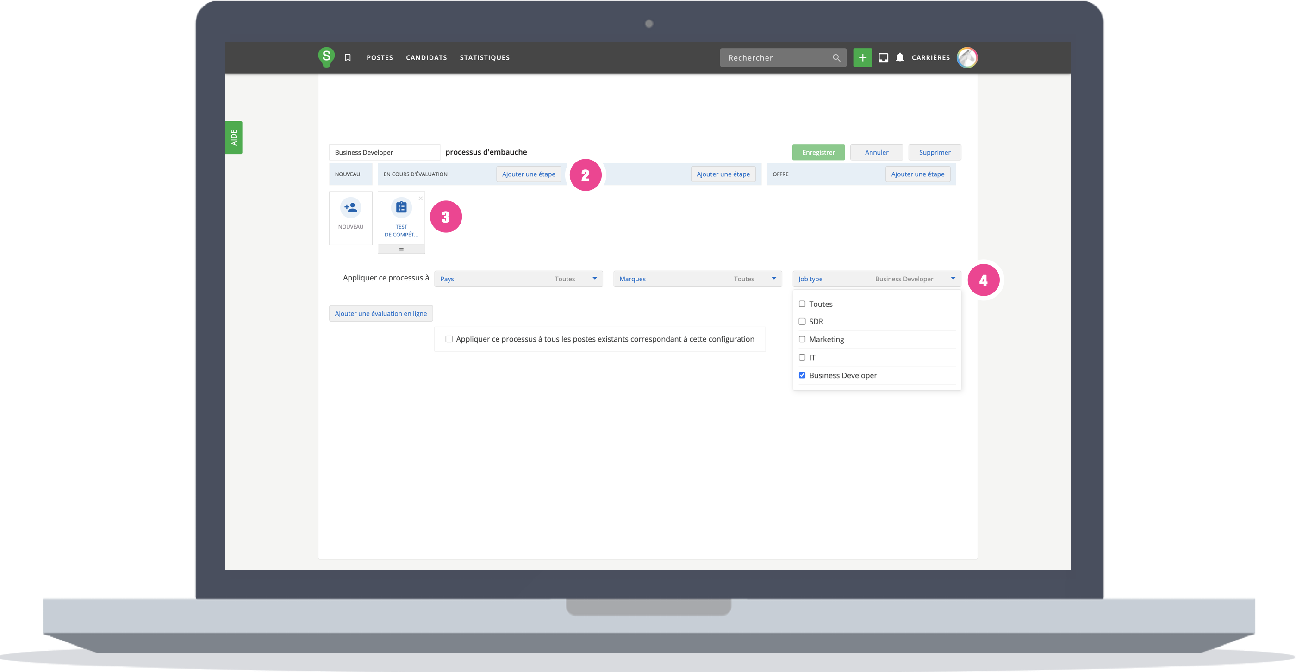Remove the Test de compét step with X
This screenshot has height=672, width=1296.
click(421, 198)
